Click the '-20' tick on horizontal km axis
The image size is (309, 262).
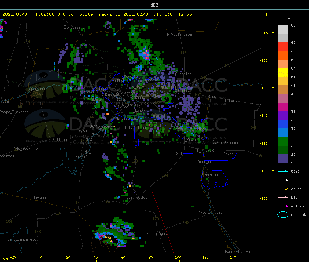click(13, 257)
